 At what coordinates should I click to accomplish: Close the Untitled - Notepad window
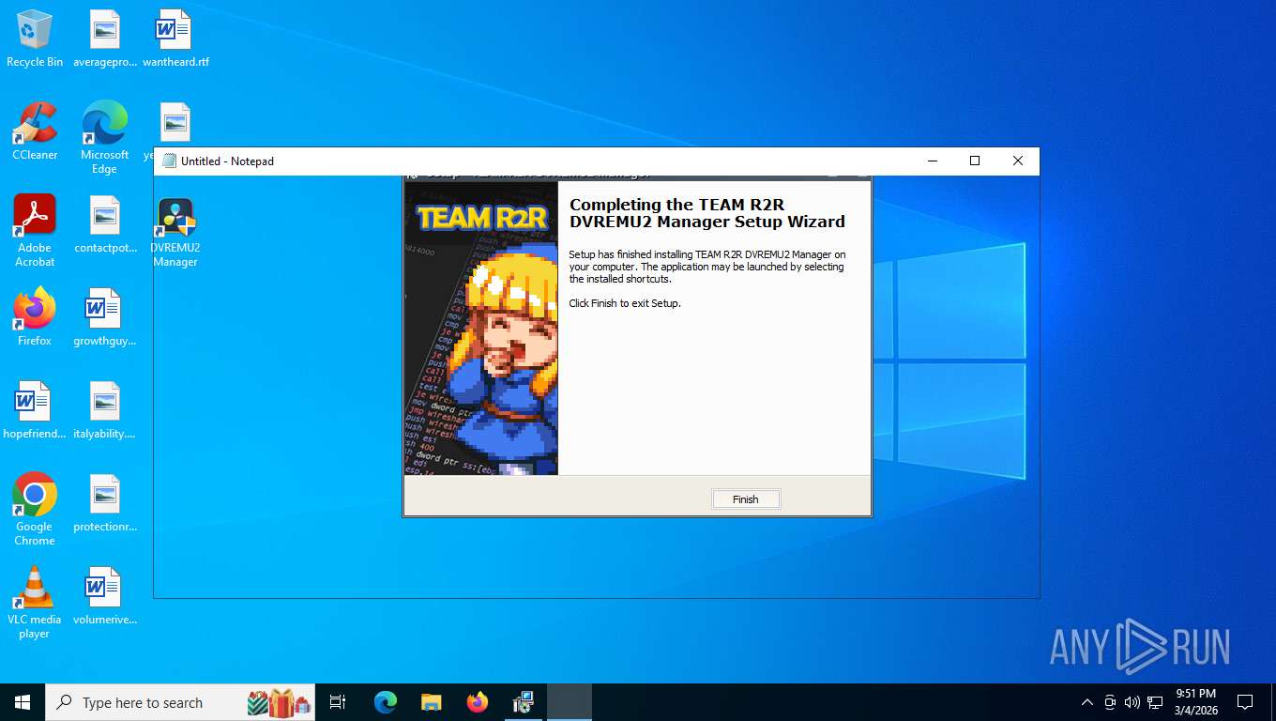point(1018,161)
